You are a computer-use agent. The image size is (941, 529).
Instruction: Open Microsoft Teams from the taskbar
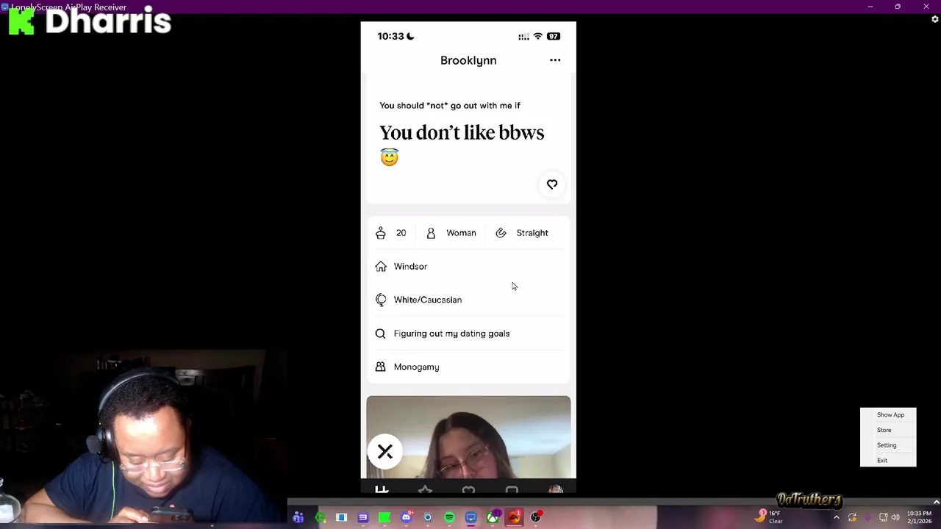tap(298, 517)
